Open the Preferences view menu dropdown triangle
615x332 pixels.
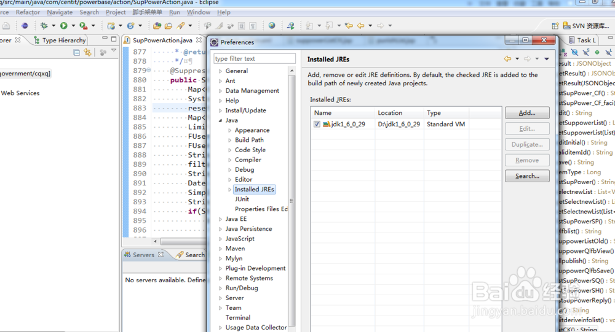coord(547,59)
